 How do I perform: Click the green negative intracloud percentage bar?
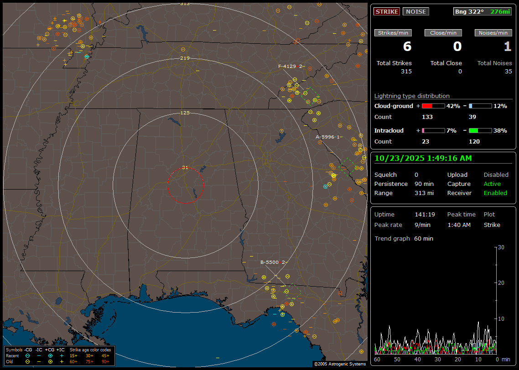(480, 130)
